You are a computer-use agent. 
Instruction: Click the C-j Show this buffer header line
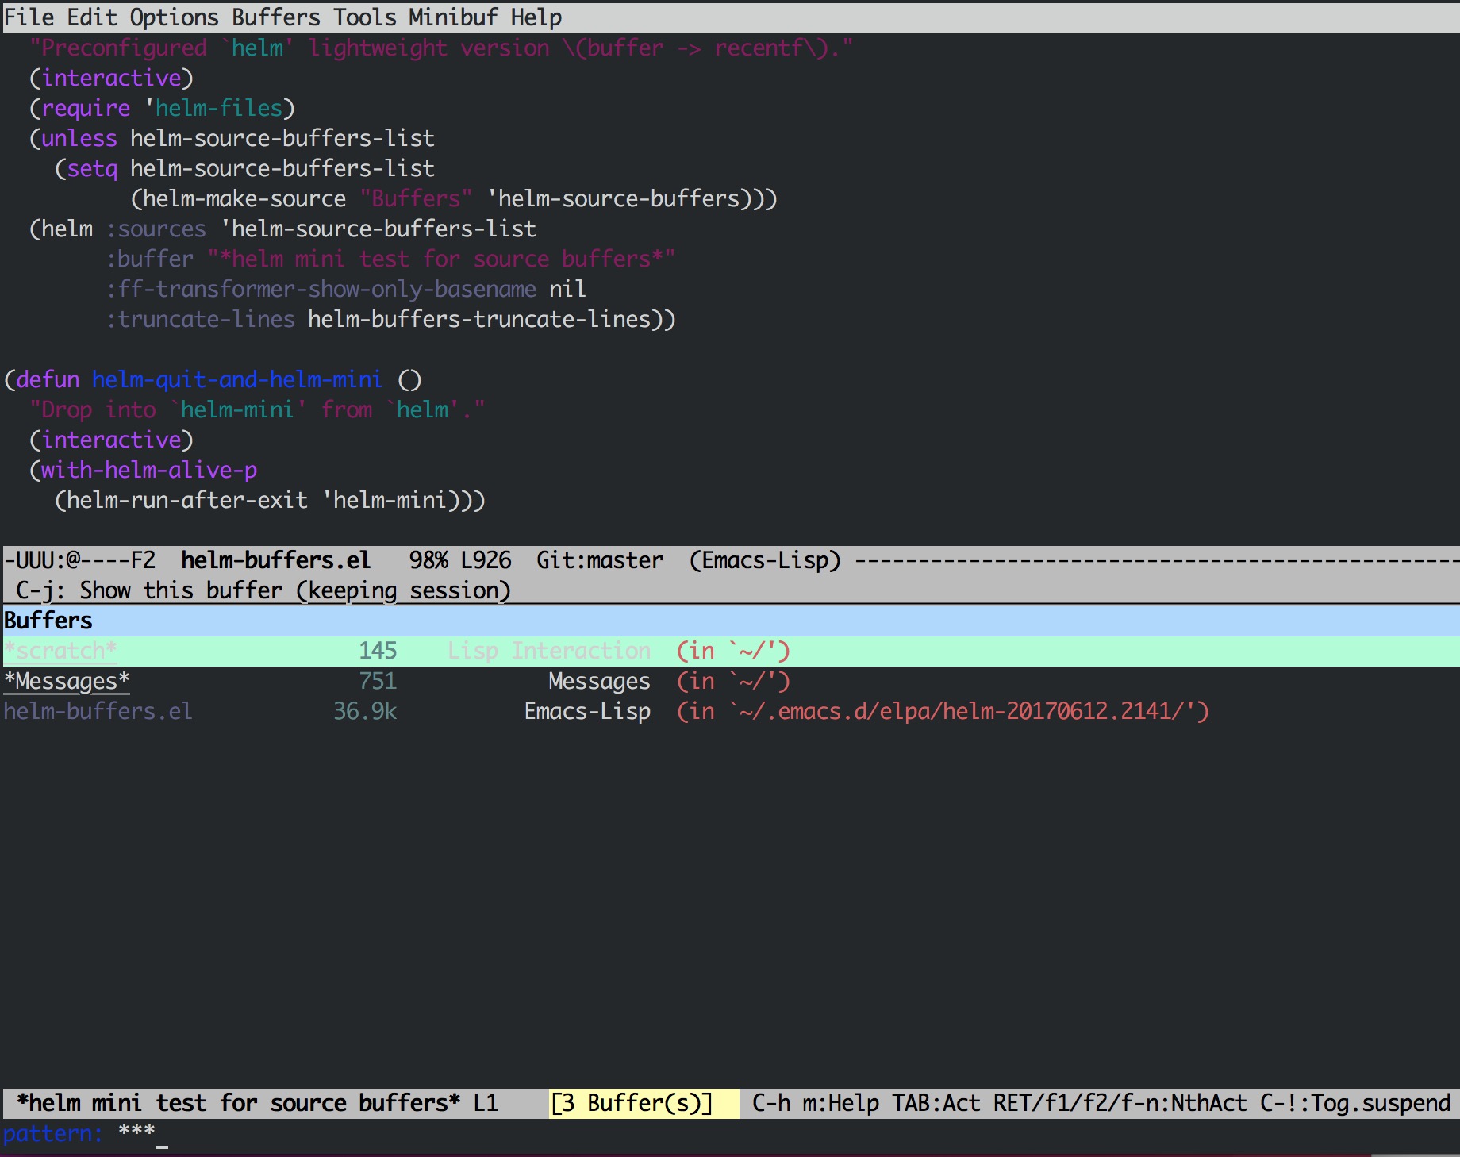[263, 590]
